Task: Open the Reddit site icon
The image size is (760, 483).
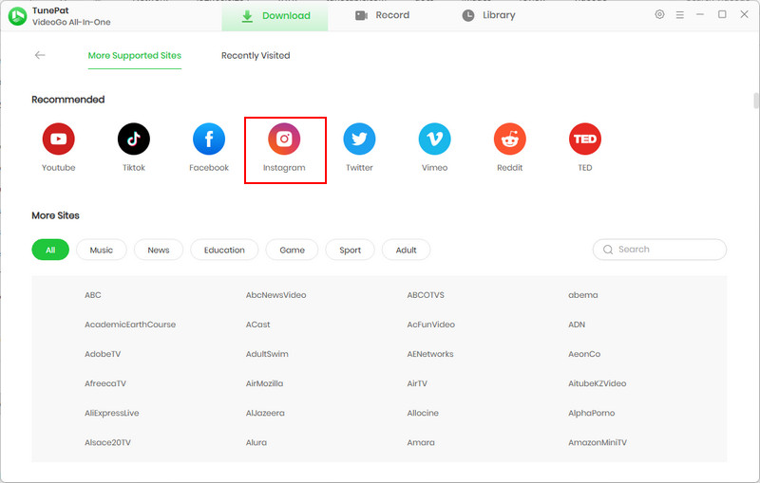Action: point(509,139)
